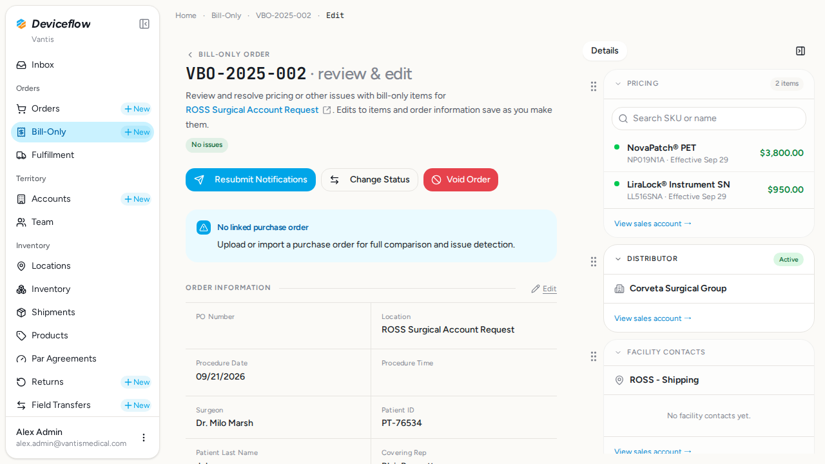Click Resubmit Notifications button
The image size is (825, 464).
[251, 180]
